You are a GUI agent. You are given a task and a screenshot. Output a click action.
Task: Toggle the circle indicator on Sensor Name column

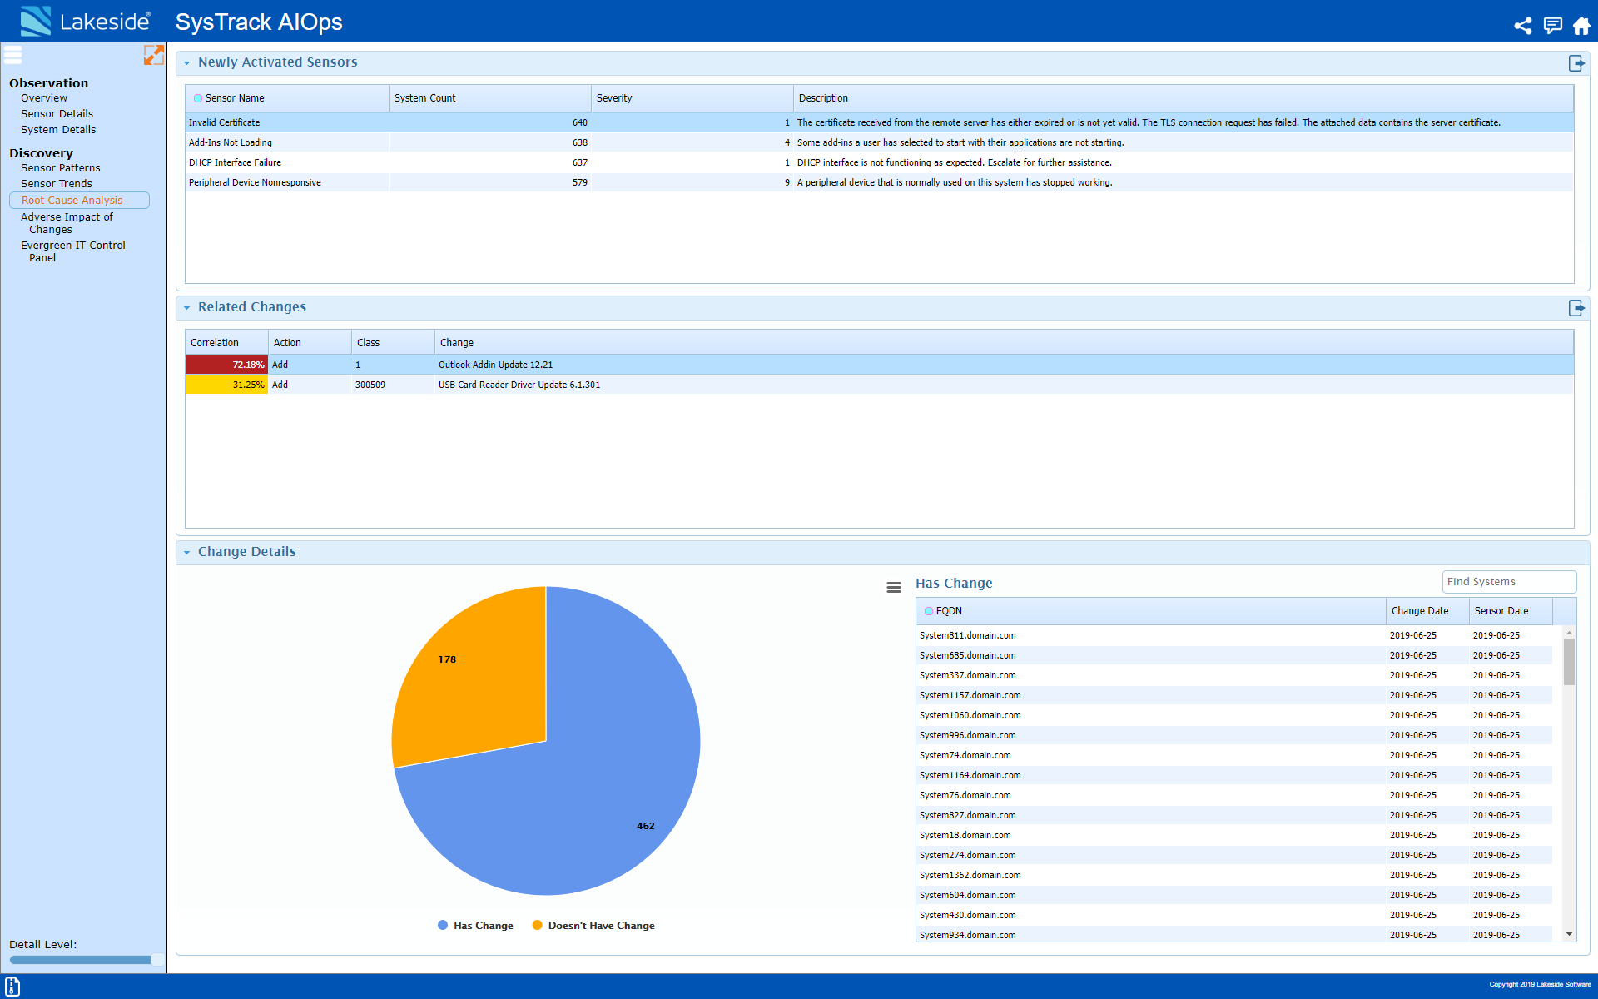197,97
